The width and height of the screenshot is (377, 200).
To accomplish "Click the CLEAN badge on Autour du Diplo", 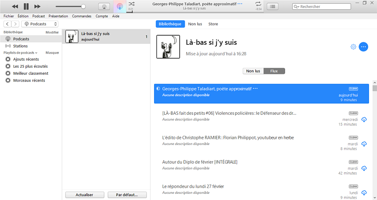I will (353, 162).
